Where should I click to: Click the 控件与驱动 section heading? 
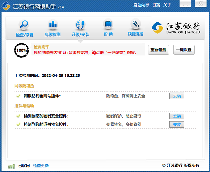[x=24, y=106]
